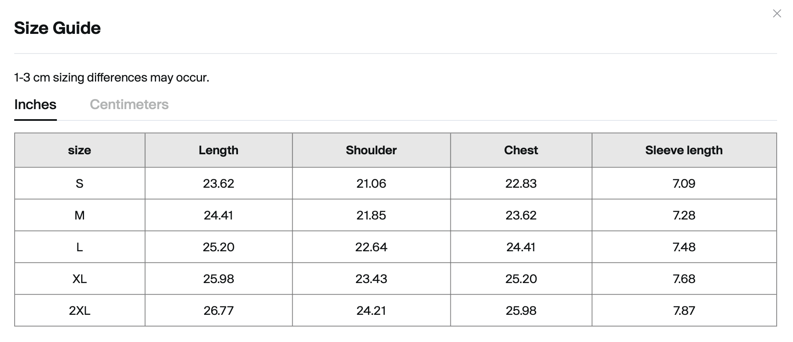Click the sizing differences note text
The width and height of the screenshot is (793, 342).
coord(112,78)
